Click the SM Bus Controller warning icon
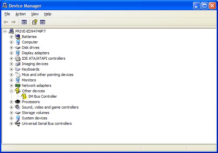Viewport: 218px width, 153px height. pyautogui.click(x=24, y=96)
